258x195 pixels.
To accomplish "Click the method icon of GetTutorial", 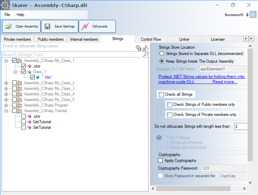I will [29, 122].
